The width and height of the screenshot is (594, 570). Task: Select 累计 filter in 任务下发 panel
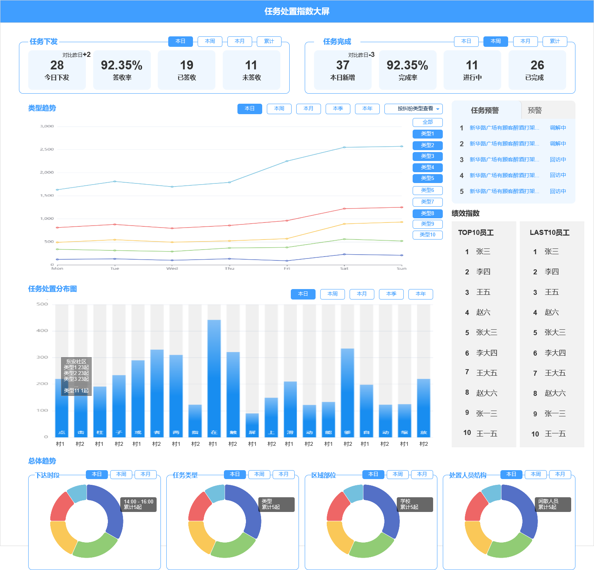(x=269, y=41)
